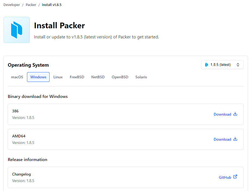Open the Changelog GitHub link

[228, 177]
